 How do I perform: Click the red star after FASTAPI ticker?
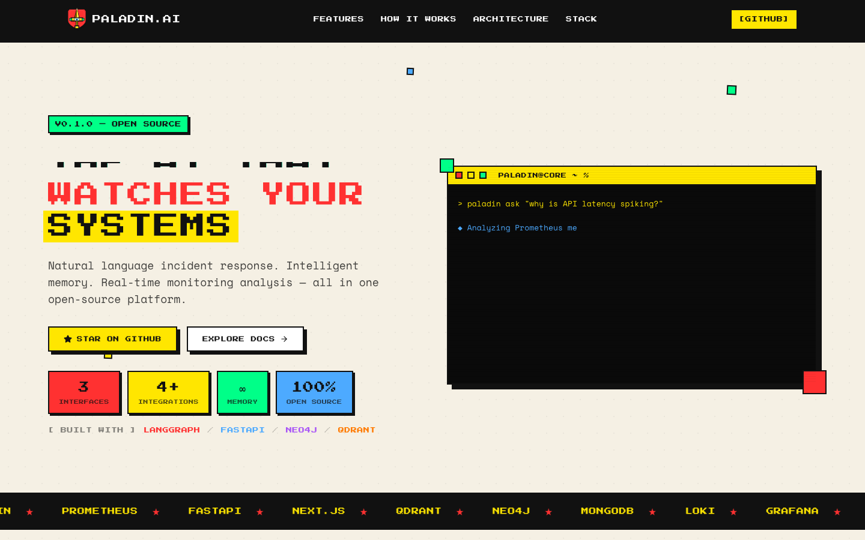[x=260, y=512]
